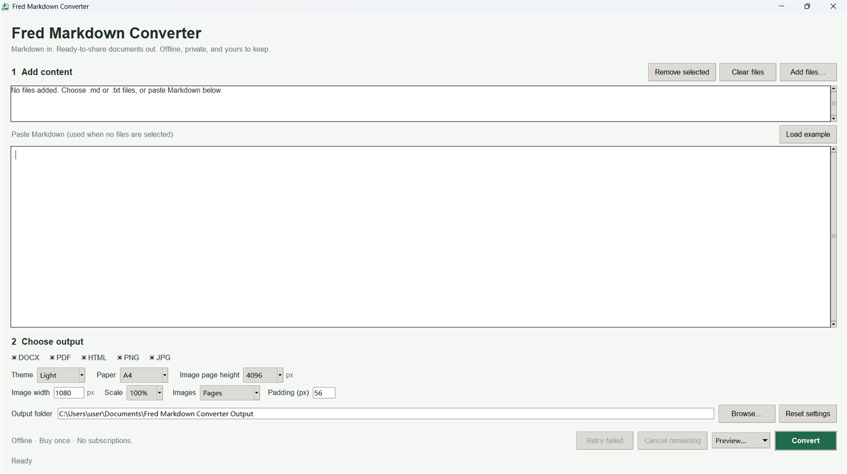Screen dimensions: 847x474
Task: Load the example Markdown
Action: (x=808, y=134)
